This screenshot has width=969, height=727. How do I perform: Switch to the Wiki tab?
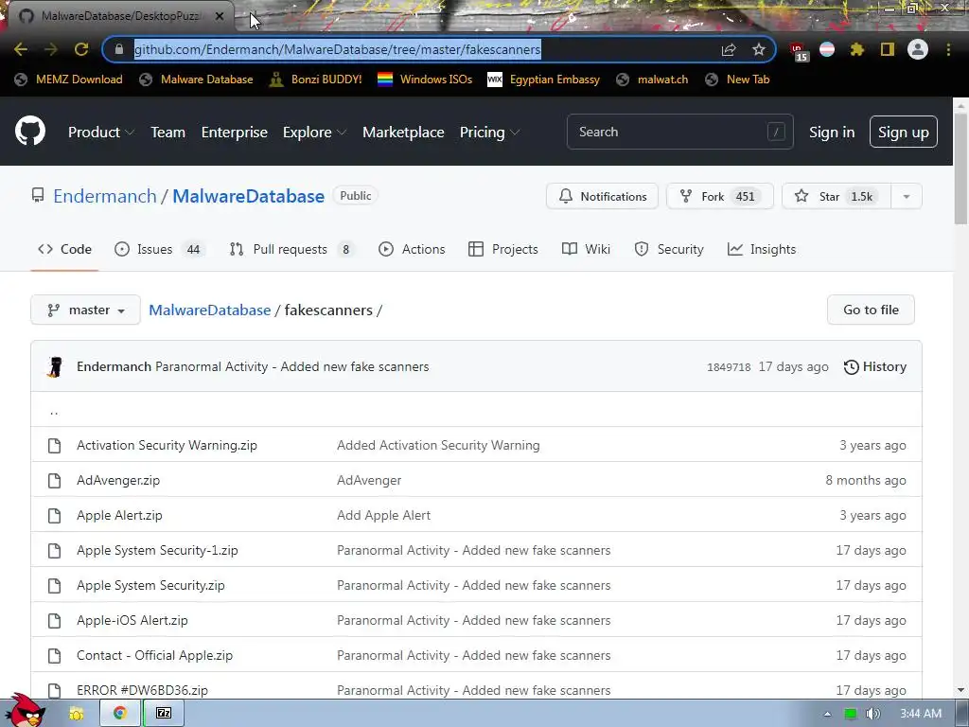click(x=586, y=249)
